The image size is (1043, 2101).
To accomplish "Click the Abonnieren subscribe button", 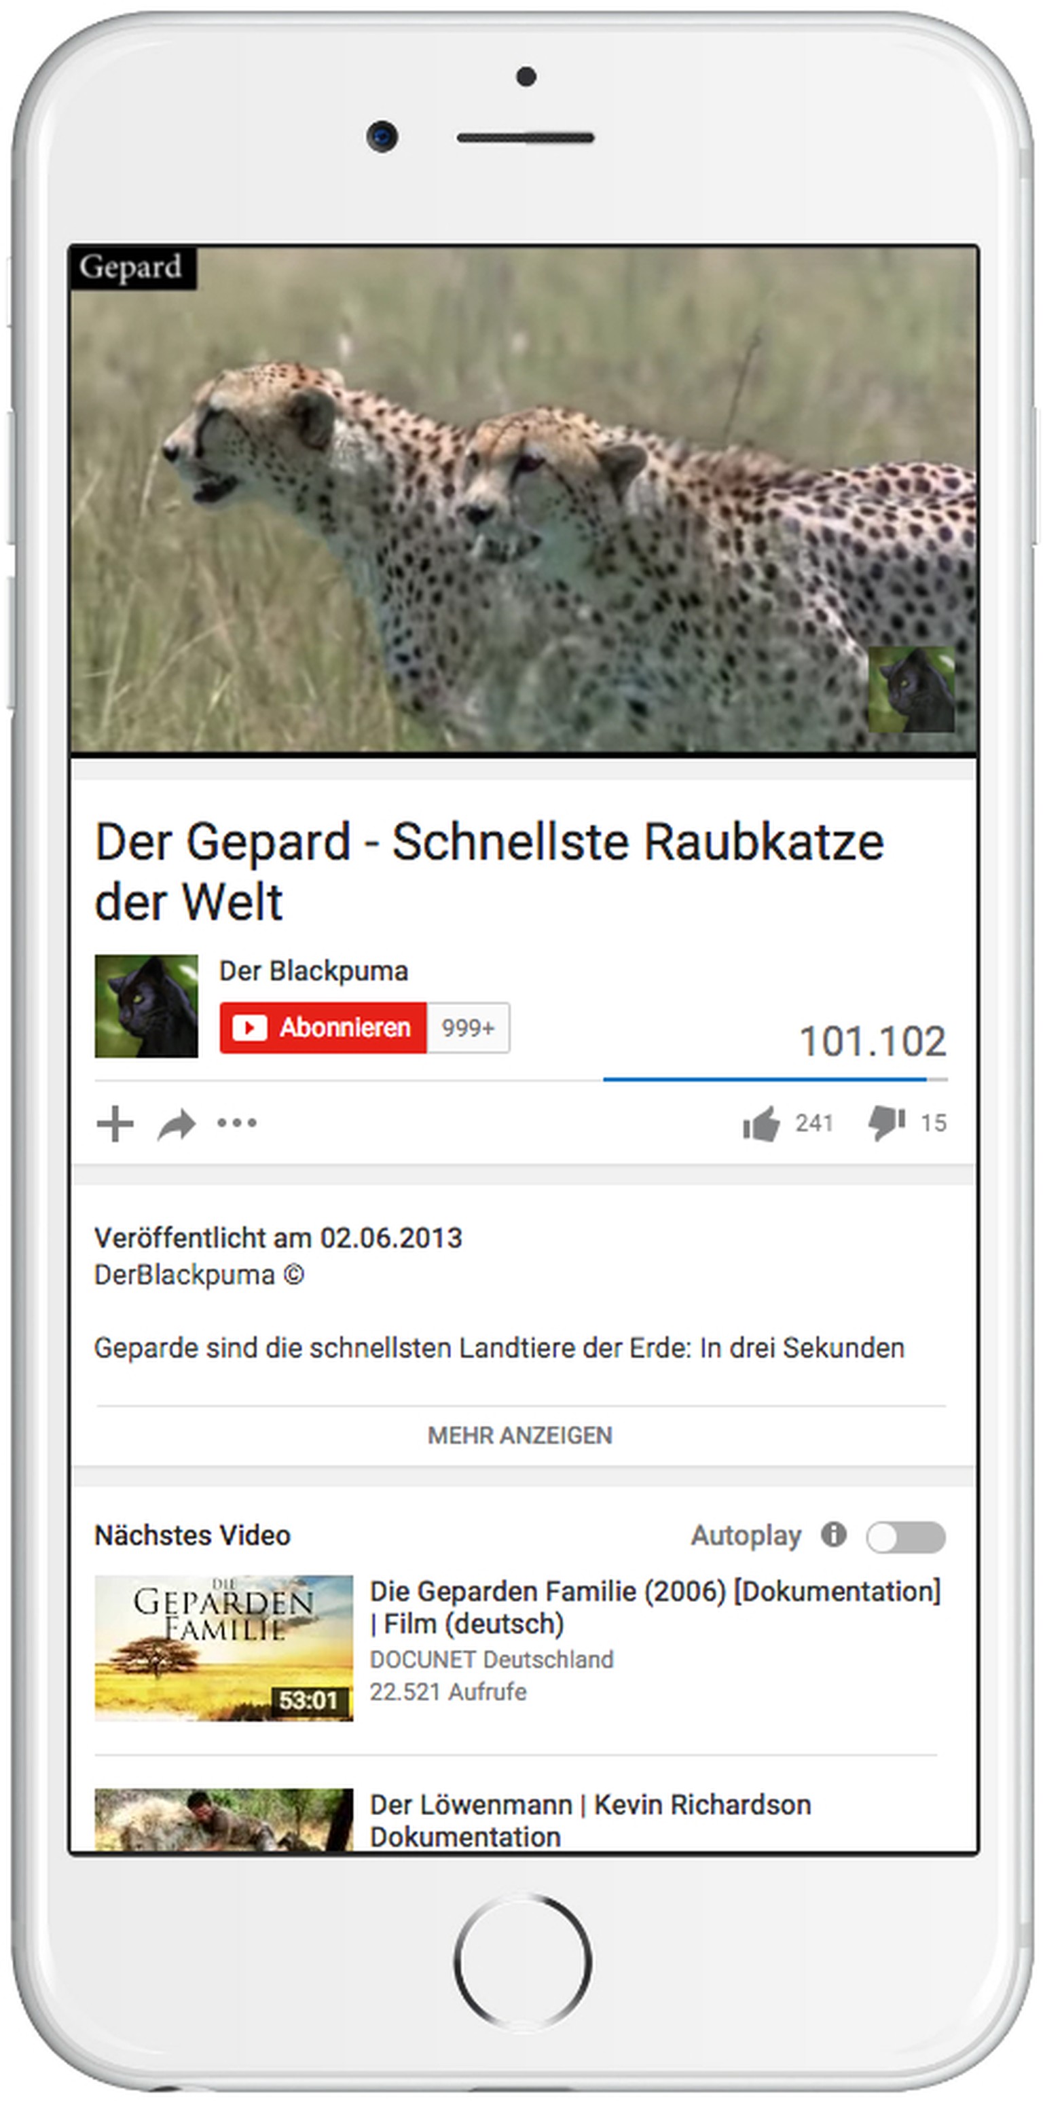I will 323,1027.
